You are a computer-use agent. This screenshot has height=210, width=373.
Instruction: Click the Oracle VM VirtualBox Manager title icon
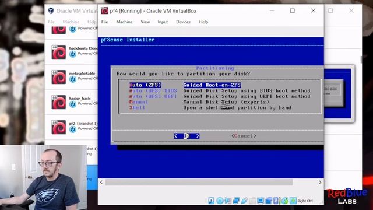click(x=51, y=10)
